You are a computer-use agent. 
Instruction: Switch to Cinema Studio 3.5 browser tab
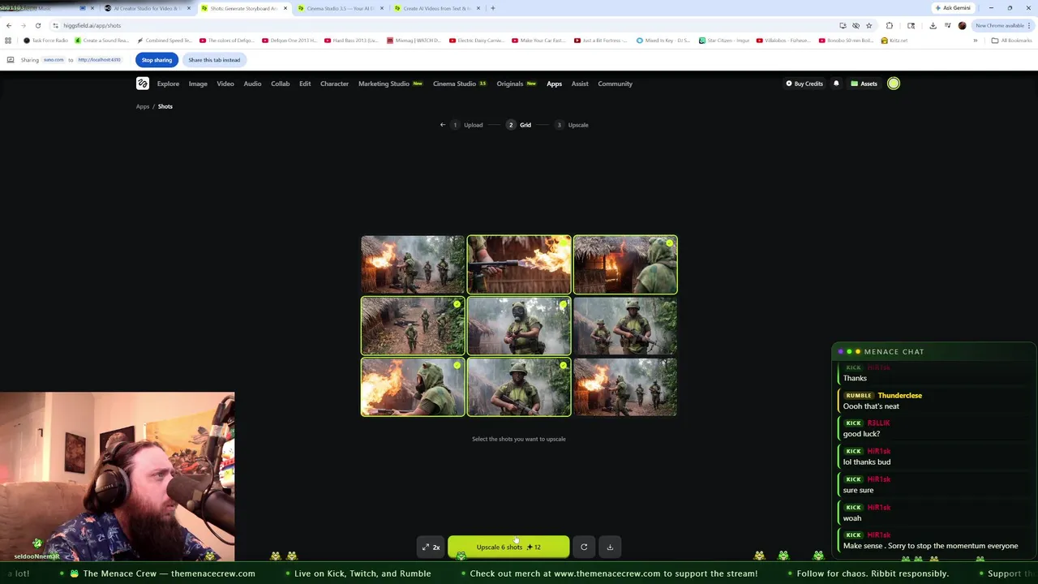point(340,8)
